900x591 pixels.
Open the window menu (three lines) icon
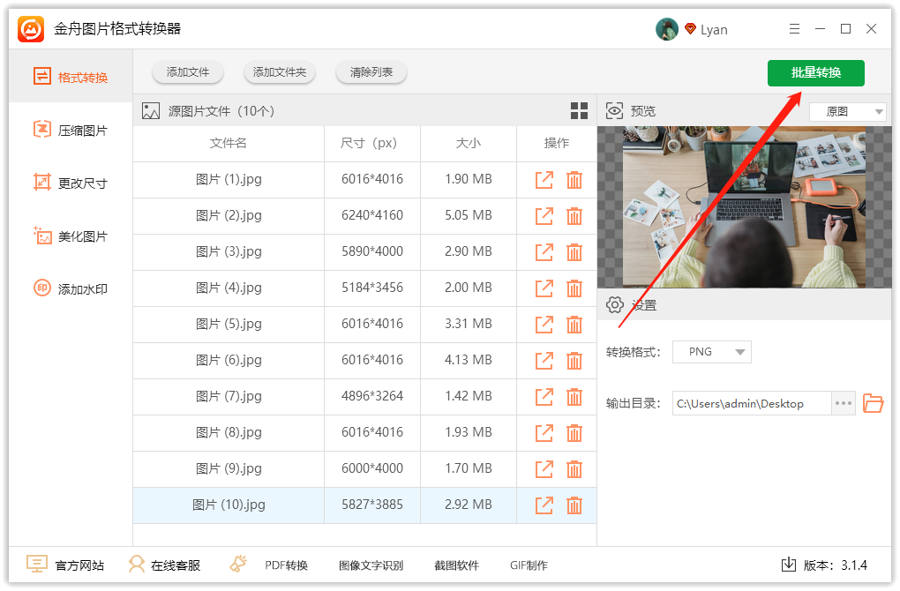[x=793, y=29]
